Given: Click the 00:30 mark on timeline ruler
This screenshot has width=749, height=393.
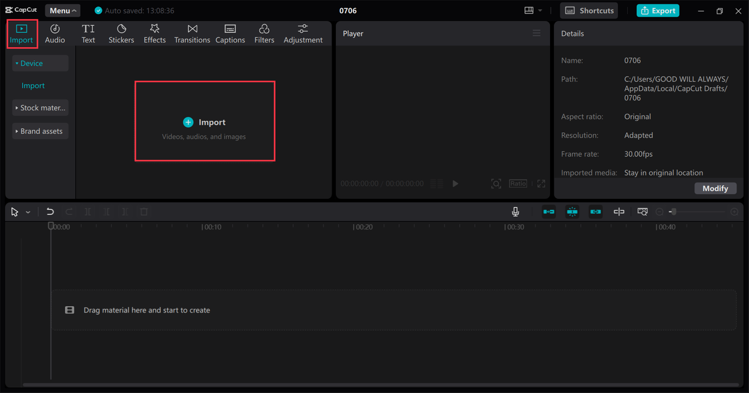Looking at the screenshot, I should coord(514,227).
